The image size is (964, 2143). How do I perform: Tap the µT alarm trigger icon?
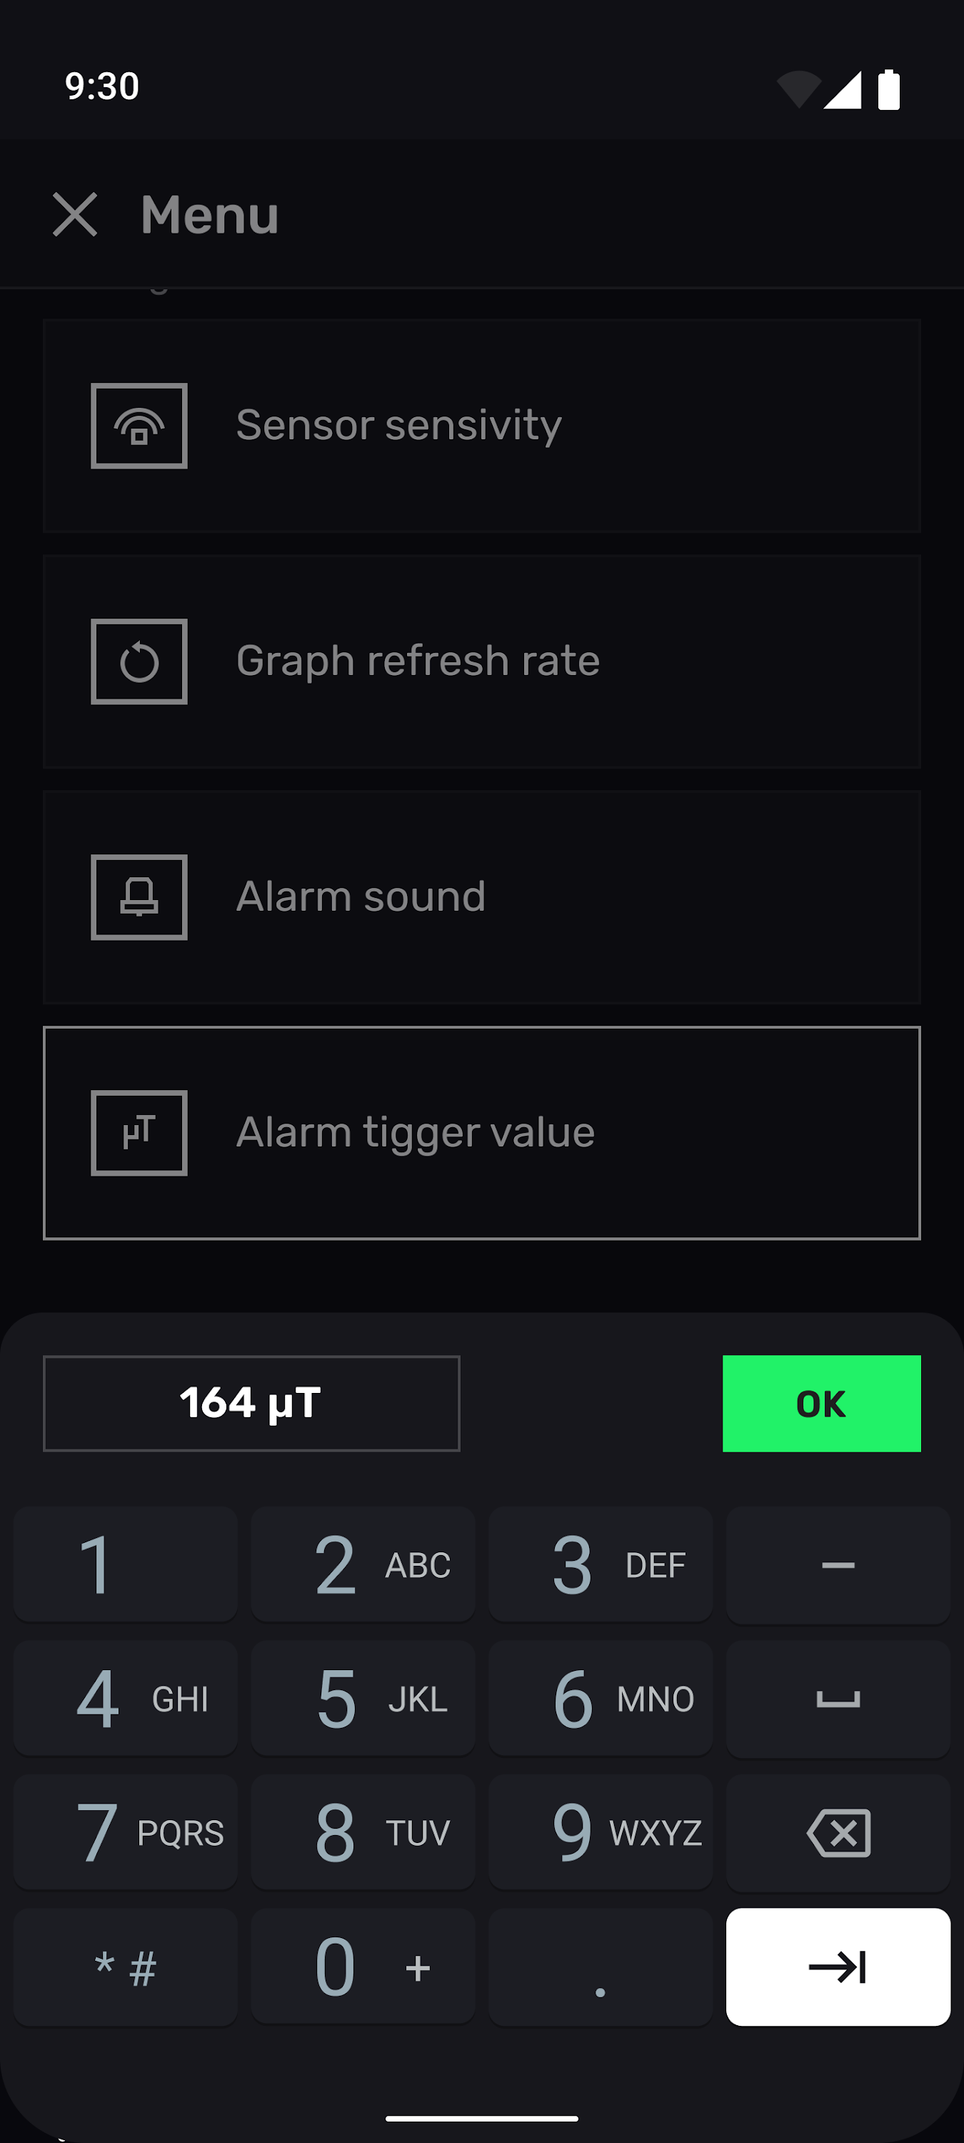[x=139, y=1132]
